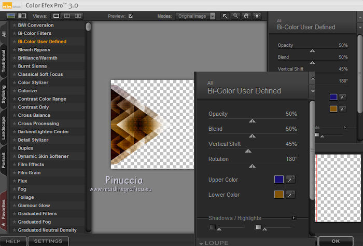Activate the zoom magnifier tool

pyautogui.click(x=235, y=16)
